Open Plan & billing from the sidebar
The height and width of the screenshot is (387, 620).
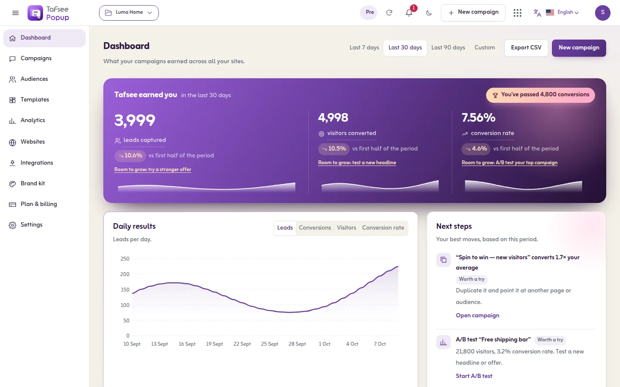(44, 204)
